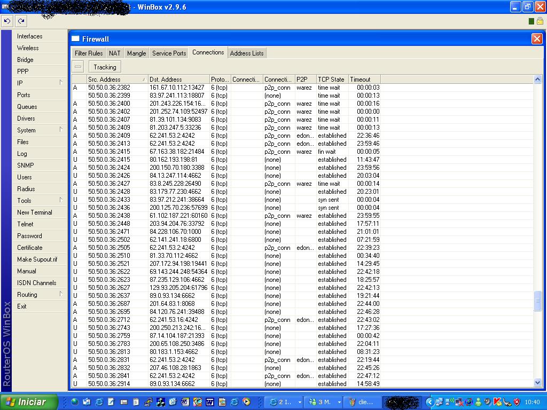Click the minus remove-connection button
Viewport: 547px width, 410px height.
click(x=78, y=67)
